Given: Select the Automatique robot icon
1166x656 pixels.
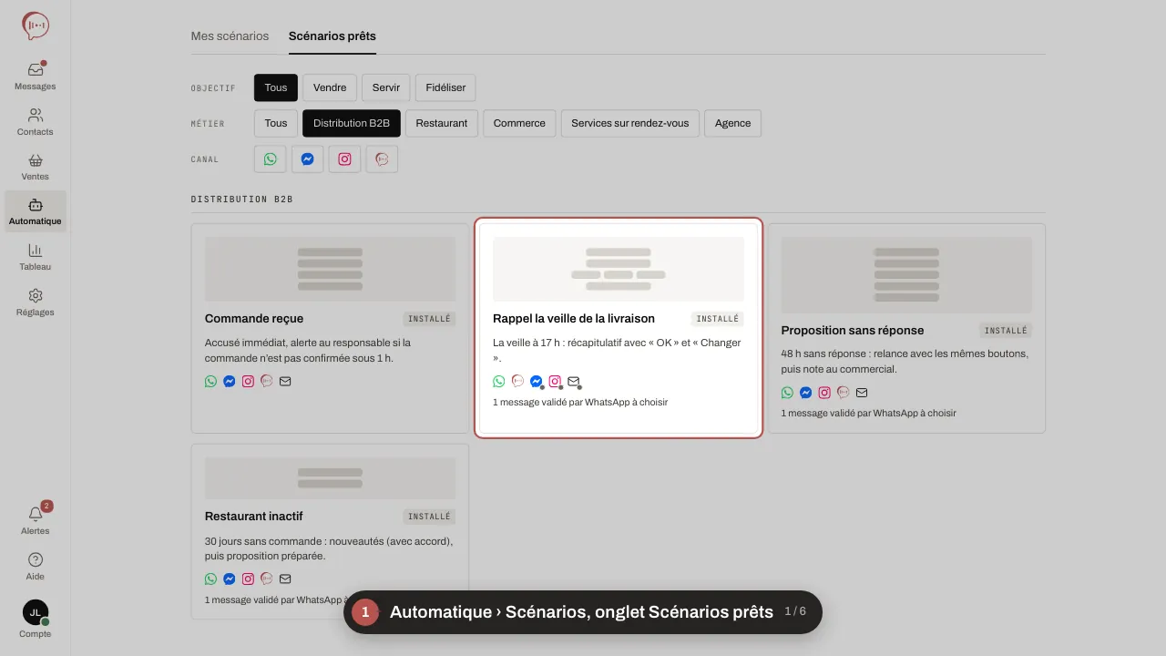Looking at the screenshot, I should point(36,211).
